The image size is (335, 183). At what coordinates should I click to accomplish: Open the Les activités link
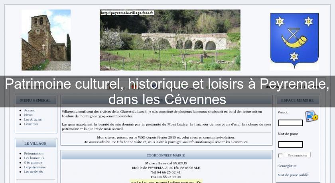[x=33, y=172]
